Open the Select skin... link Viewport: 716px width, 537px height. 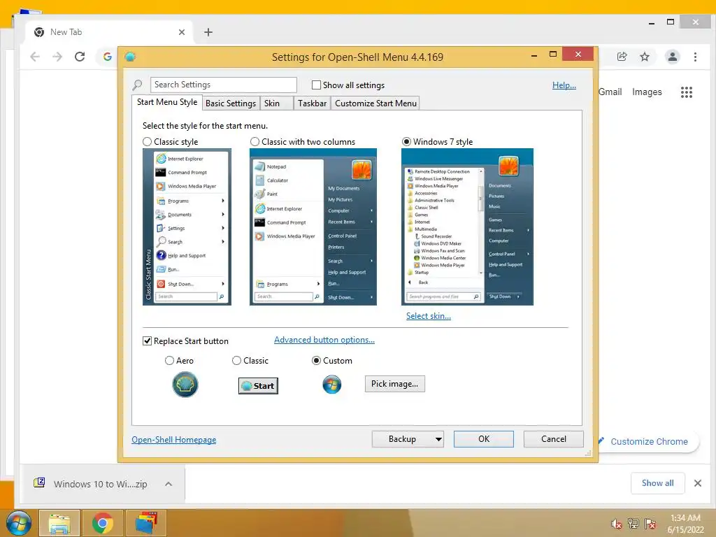[429, 316]
